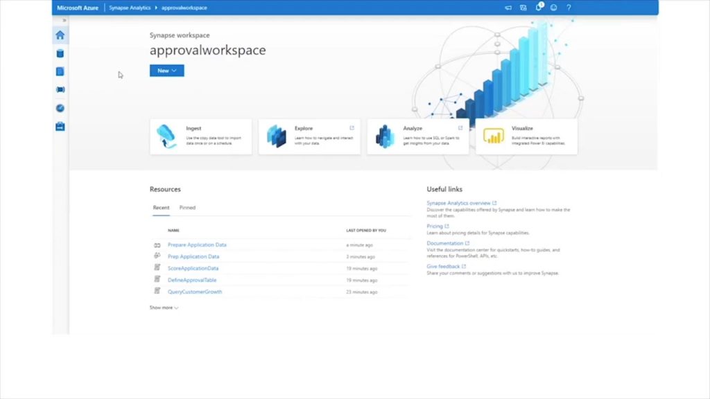The image size is (710, 399).
Task: Switch to the Recent tab
Action: tap(161, 208)
